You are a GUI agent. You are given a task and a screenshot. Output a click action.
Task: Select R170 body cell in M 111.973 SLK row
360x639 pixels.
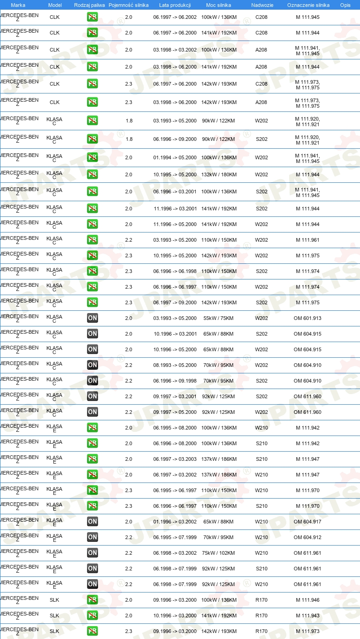pos(261,631)
